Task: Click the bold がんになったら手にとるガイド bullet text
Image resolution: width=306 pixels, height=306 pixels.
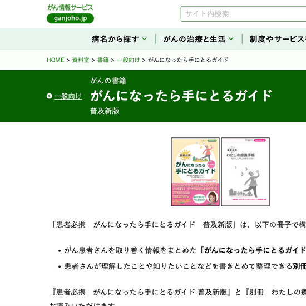Action: coord(255,250)
